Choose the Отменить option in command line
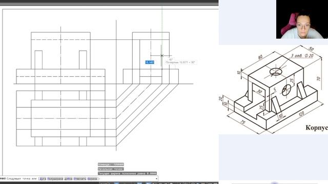 [x=80, y=179]
